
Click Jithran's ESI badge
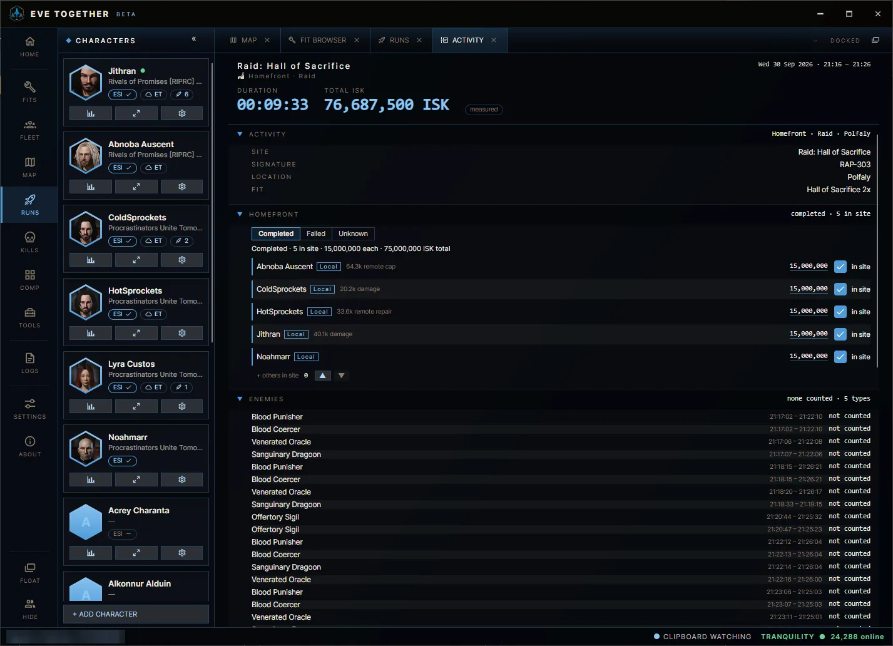(123, 95)
